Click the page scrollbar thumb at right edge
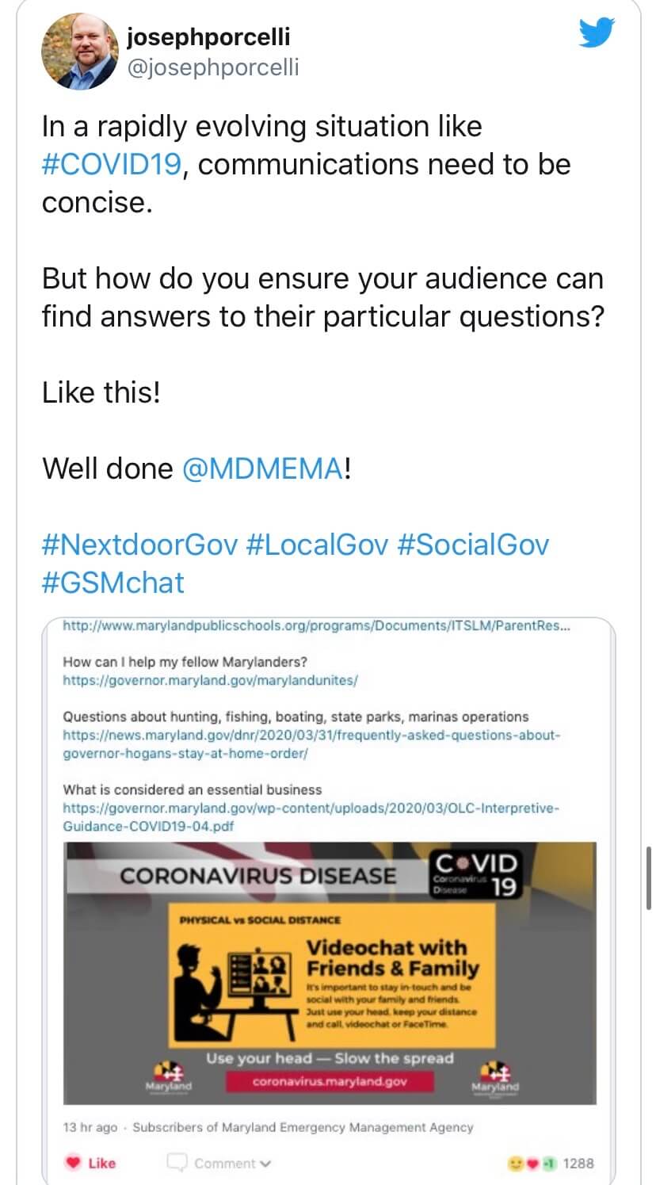The image size is (656, 1185). click(x=649, y=876)
